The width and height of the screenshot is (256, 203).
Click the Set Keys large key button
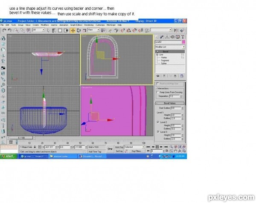[x=110, y=149]
